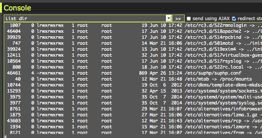Select /etc/systemd/system/multi-user entry
This screenshot has height=138, width=262.
[223, 97]
